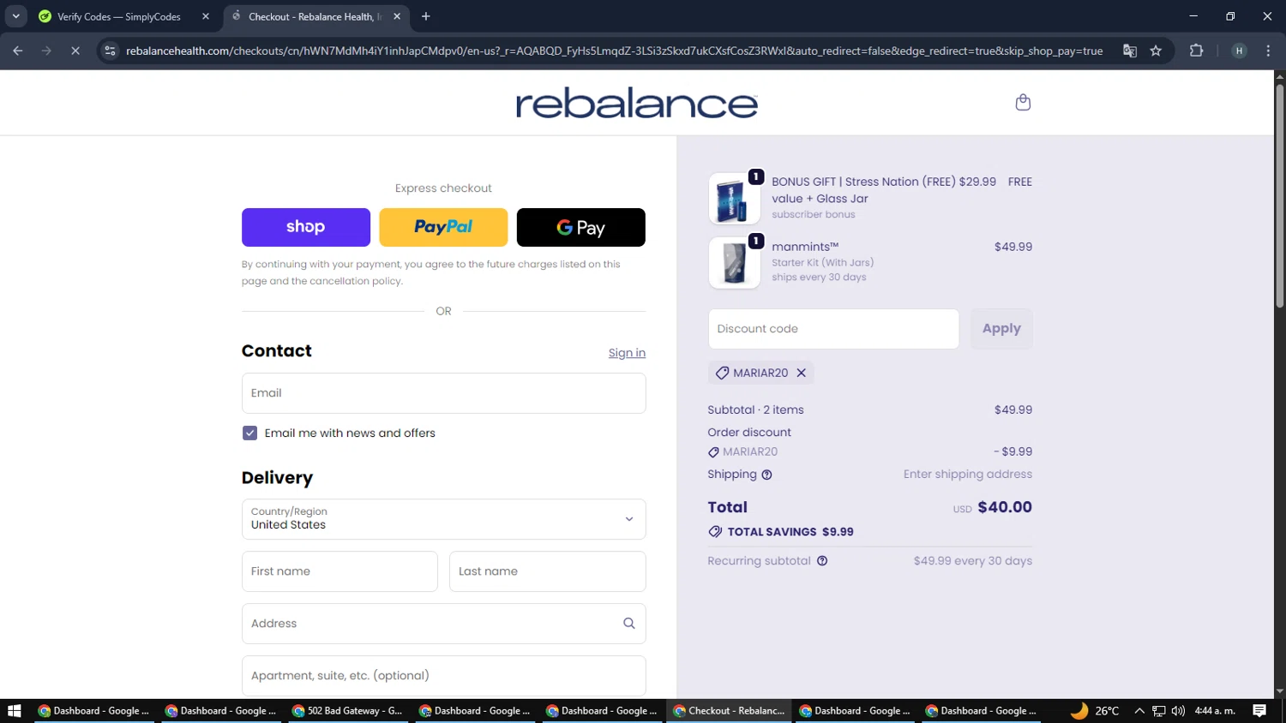Open a new browser tab

pos(426,16)
